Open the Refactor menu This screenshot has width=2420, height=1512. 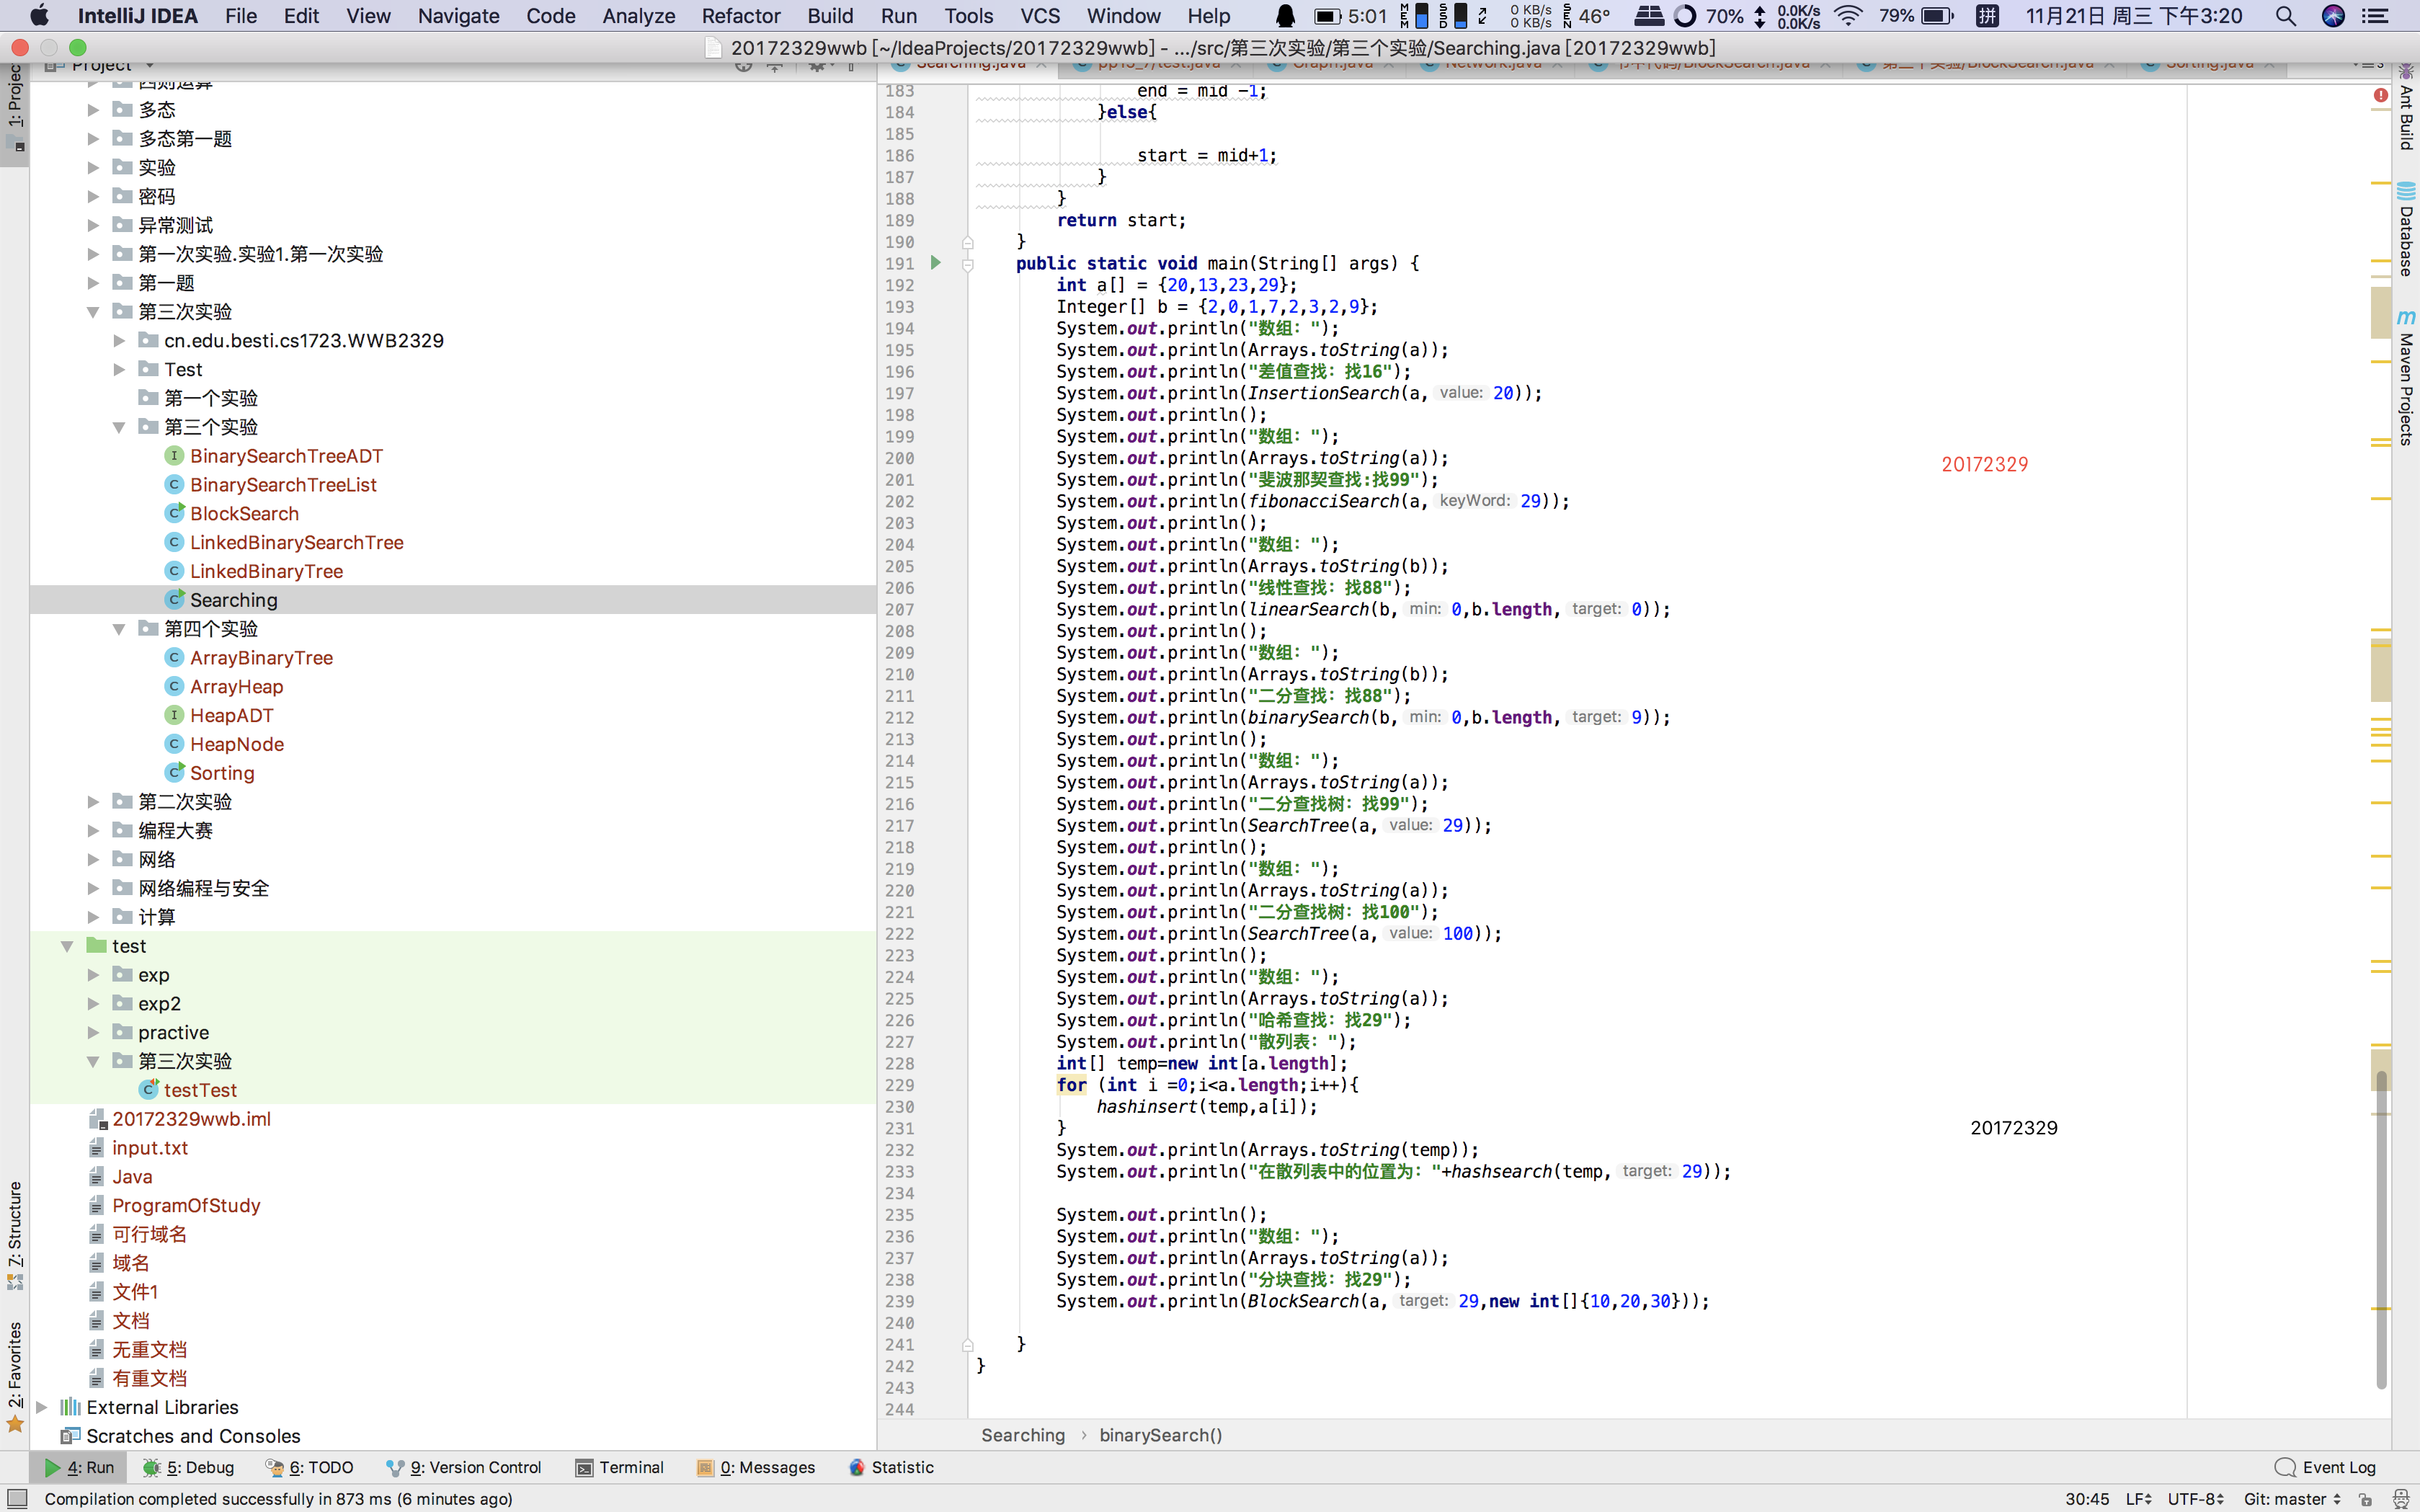740,16
